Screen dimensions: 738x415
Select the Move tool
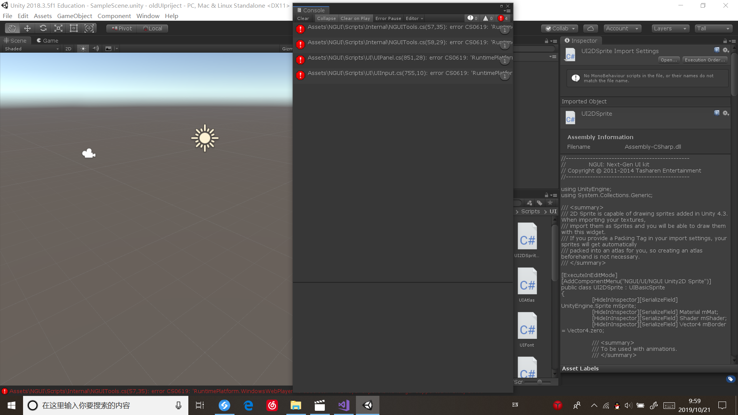[27, 28]
